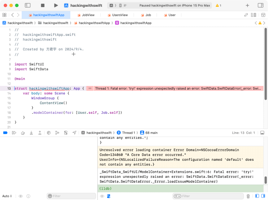Change the Auto variables scope
Screen dimensions: 268x200
point(7,196)
